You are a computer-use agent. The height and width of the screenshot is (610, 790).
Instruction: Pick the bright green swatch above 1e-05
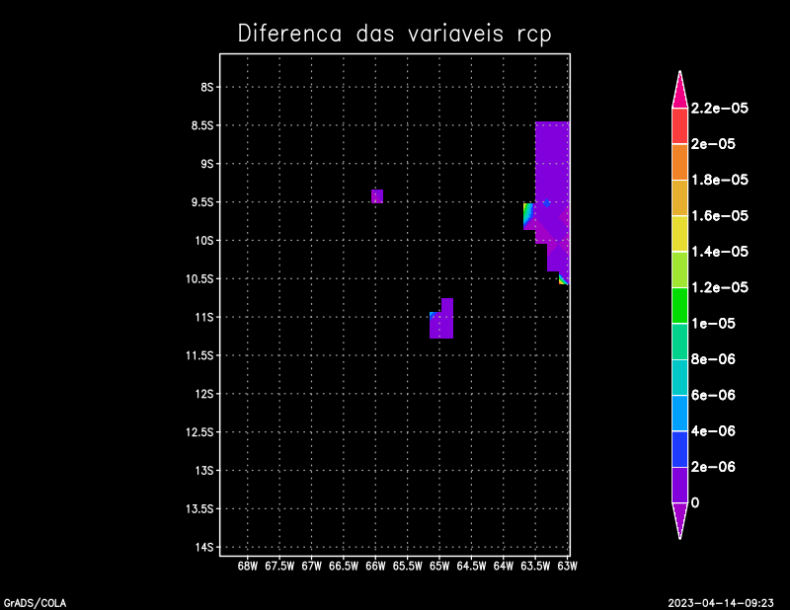(x=679, y=305)
